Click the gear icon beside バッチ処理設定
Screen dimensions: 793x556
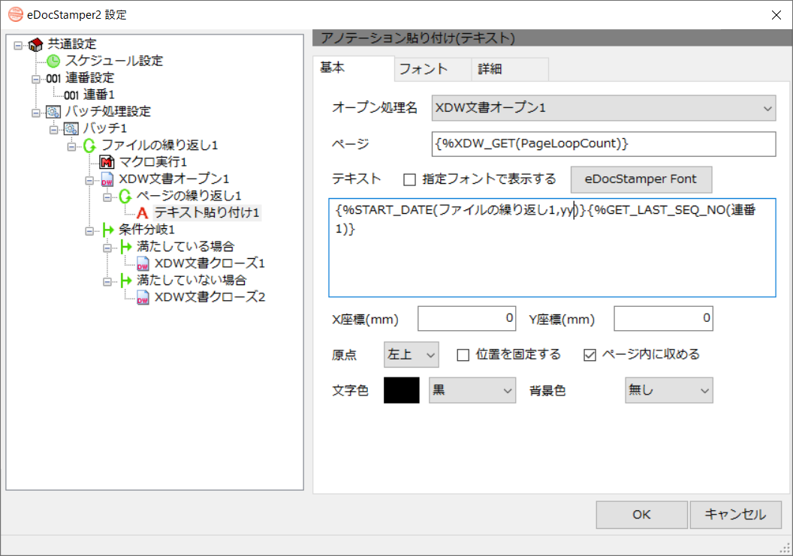tap(53, 112)
